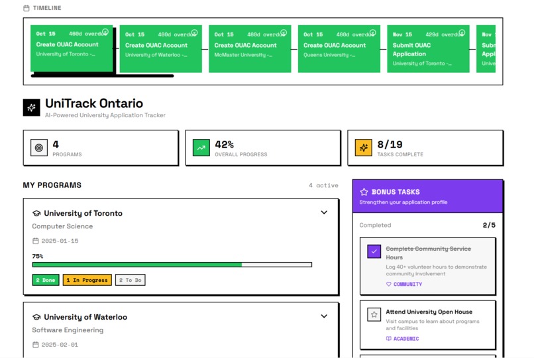Click the Computer Science program name
The width and height of the screenshot is (534, 358).
point(62,226)
